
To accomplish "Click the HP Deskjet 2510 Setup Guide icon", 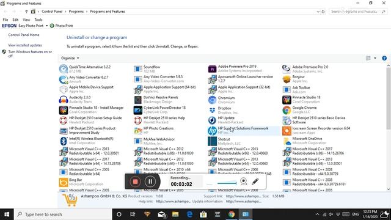I will pos(64,120).
